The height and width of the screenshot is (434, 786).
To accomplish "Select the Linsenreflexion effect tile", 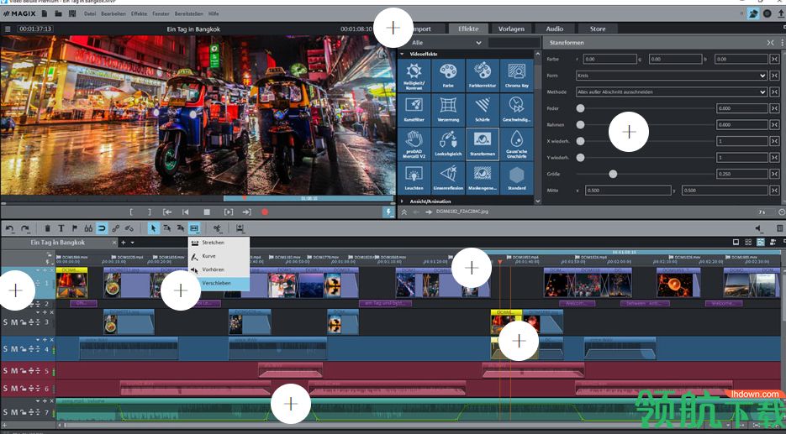I will tap(448, 178).
